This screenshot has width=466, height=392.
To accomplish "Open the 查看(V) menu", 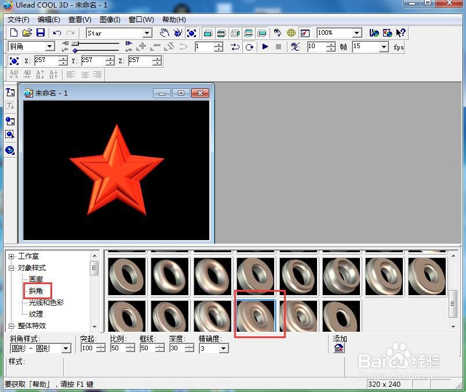I will tap(80, 20).
